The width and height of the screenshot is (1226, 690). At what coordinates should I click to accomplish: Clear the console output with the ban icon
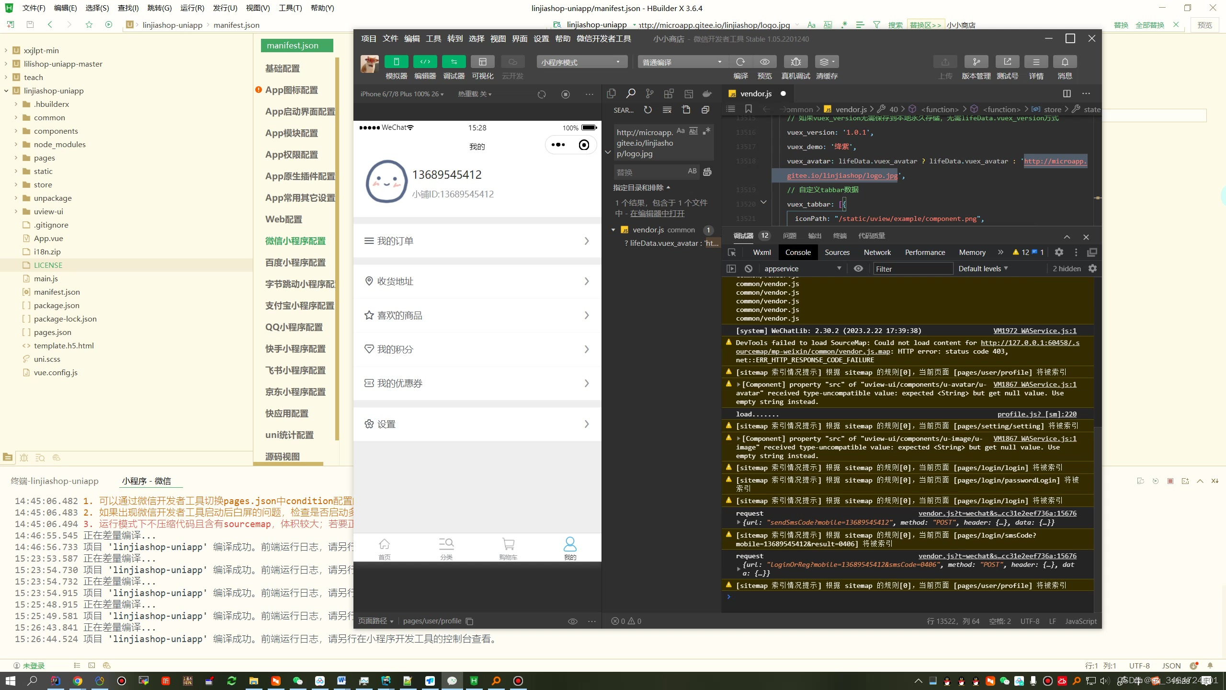coord(748,268)
